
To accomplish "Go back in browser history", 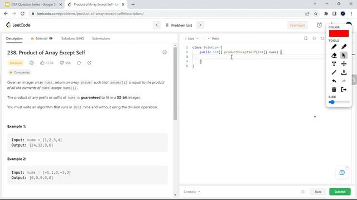I will [6, 13].
